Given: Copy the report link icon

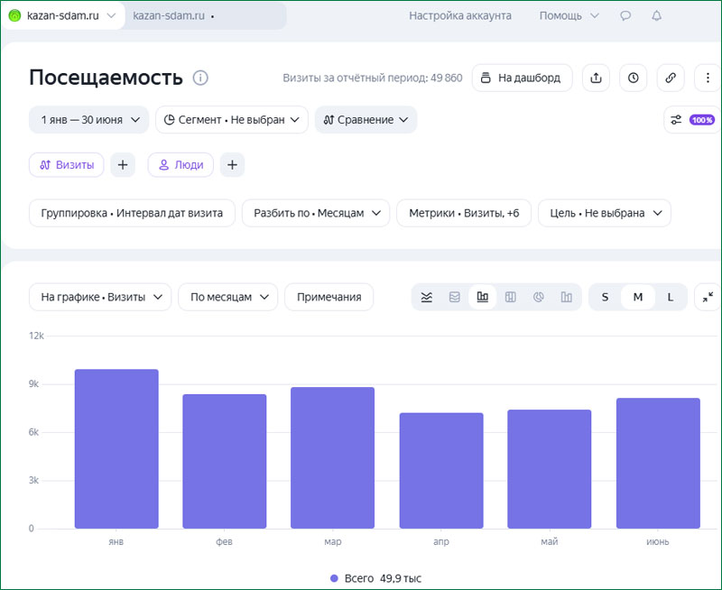Looking at the screenshot, I should [x=671, y=78].
